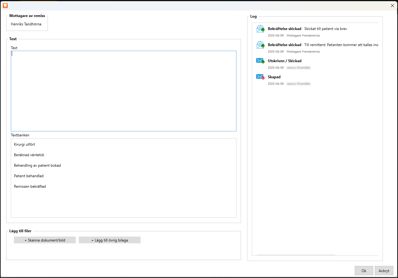Cancel the dialog with Avbryt
The height and width of the screenshot is (278, 398).
(x=384, y=271)
